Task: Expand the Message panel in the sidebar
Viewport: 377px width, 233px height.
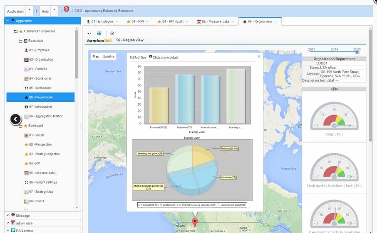Action: 23,216
